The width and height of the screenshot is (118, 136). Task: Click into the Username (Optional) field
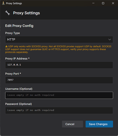[59, 95]
